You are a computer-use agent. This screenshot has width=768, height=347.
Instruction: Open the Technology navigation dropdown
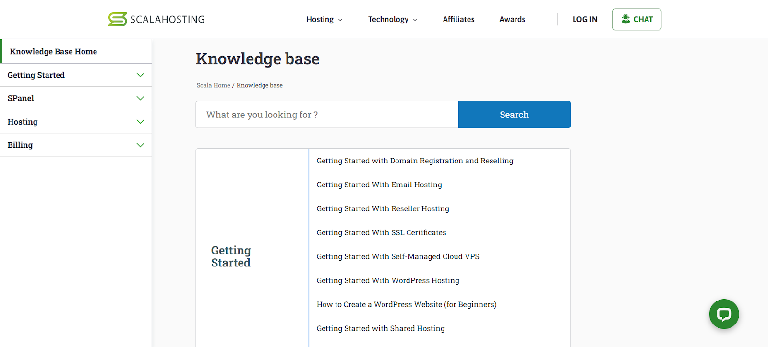pos(393,19)
